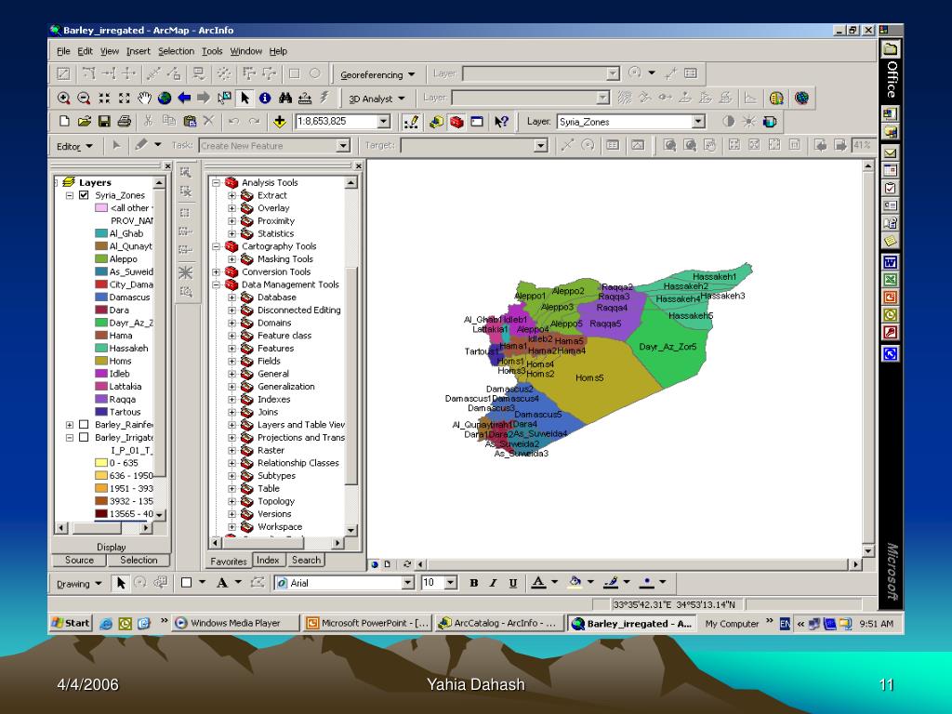
Task: Expand the Conversion Tools toolbox
Action: (x=216, y=271)
